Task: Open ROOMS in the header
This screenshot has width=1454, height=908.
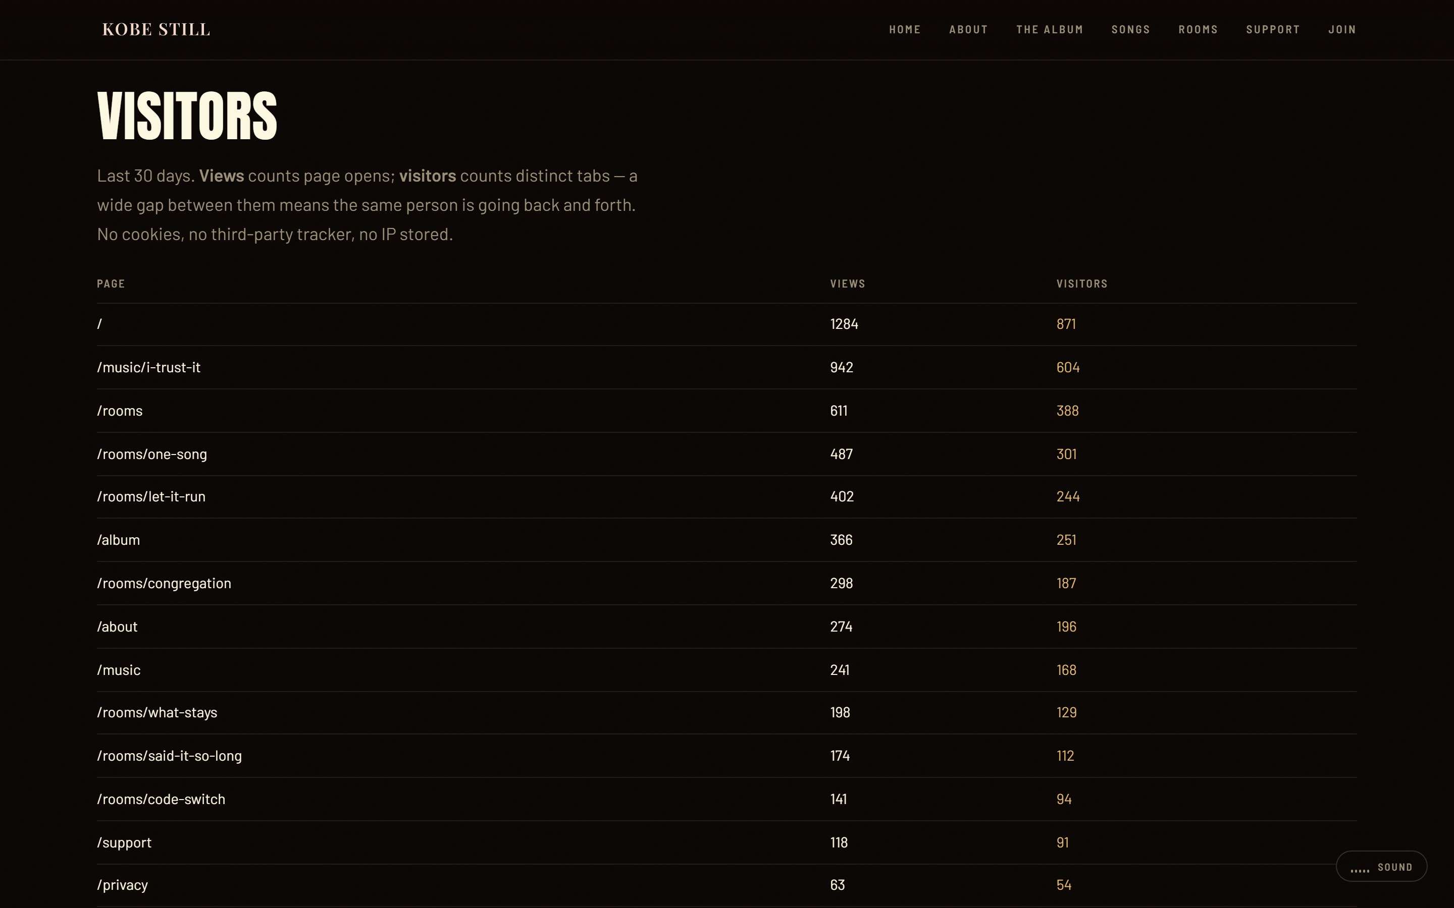Action: point(1198,29)
